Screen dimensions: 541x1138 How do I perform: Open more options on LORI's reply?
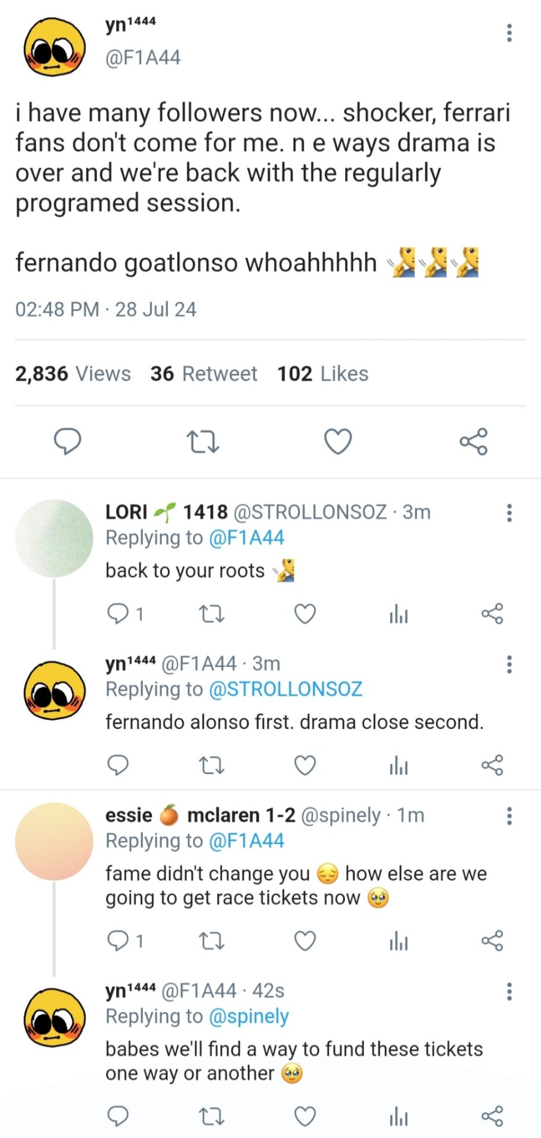(509, 513)
